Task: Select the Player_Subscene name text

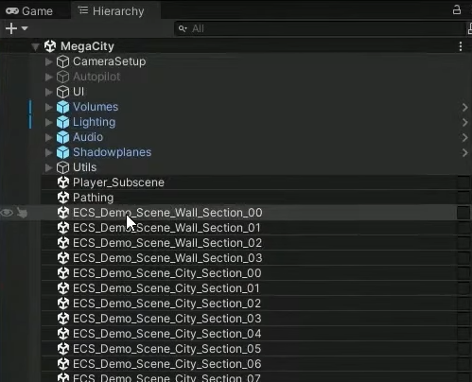Action: 118,182
